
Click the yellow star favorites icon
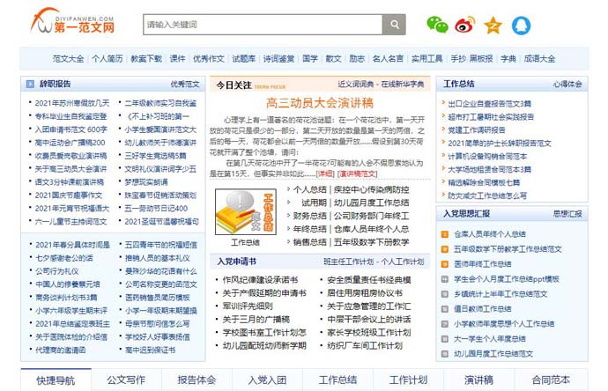(493, 25)
